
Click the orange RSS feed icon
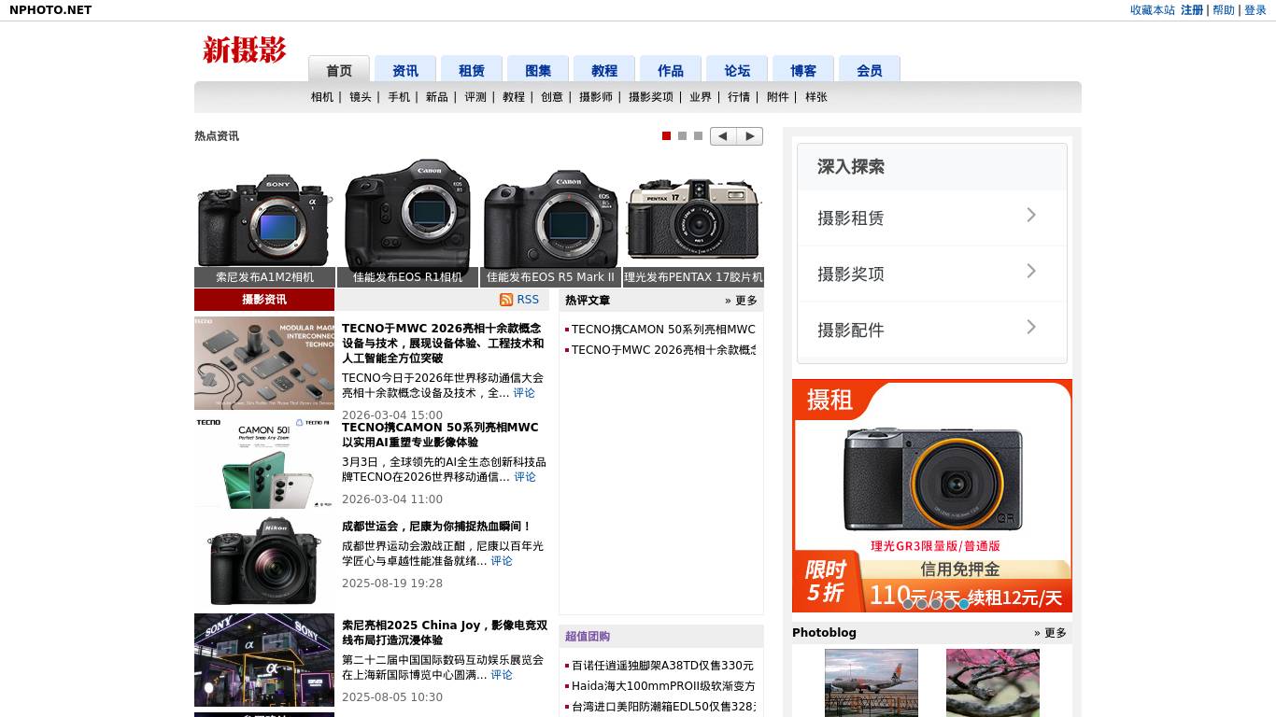(506, 300)
